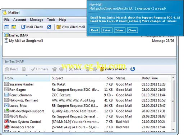The height and width of the screenshot is (135, 184).
Task: Click the grey face icon right of Mark
Action: pyautogui.click(x=87, y=69)
